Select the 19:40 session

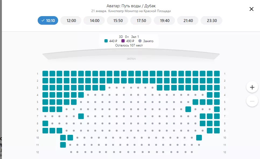tap(165, 20)
